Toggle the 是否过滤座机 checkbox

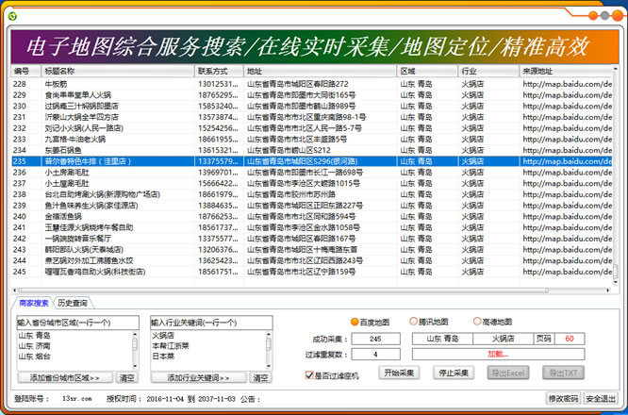[x=309, y=374]
